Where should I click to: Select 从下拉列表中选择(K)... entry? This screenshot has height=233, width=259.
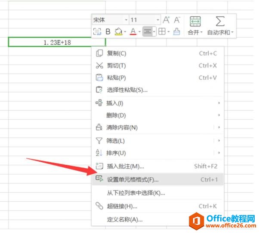point(157,193)
